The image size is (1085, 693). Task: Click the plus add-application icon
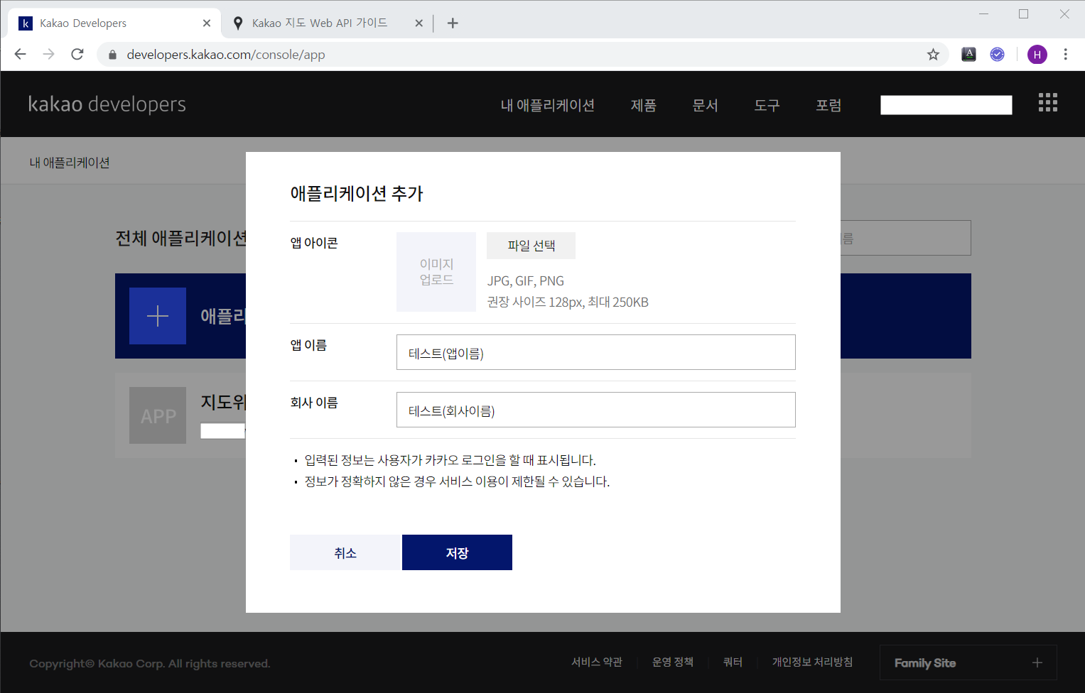(x=158, y=316)
